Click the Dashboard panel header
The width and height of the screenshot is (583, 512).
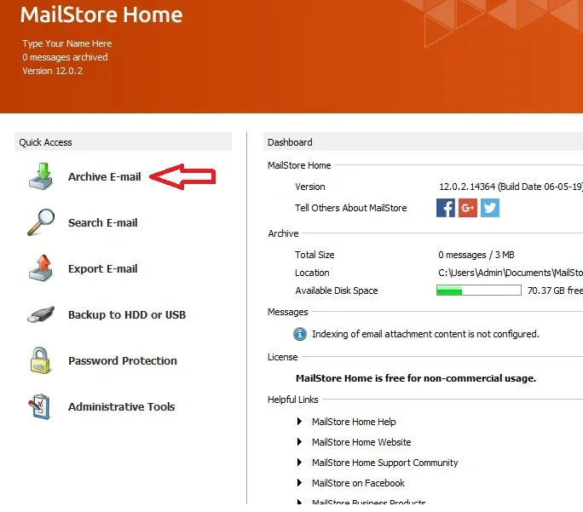coord(423,142)
